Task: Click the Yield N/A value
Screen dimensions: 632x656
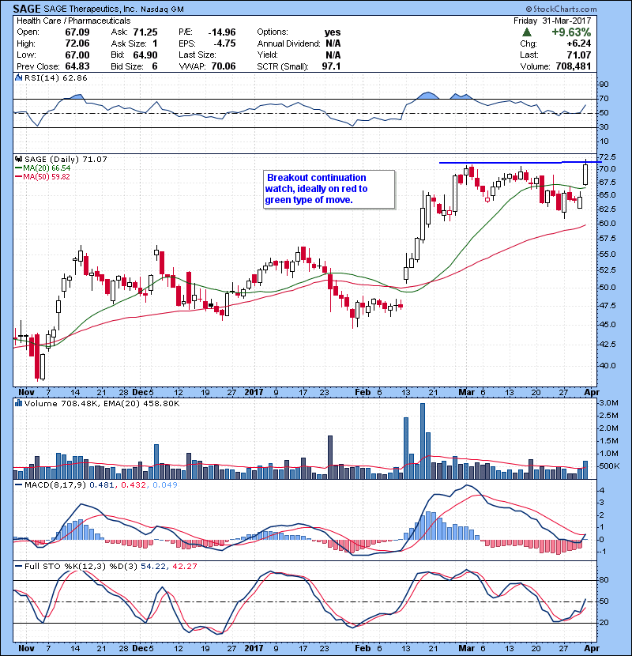Action: (x=333, y=55)
